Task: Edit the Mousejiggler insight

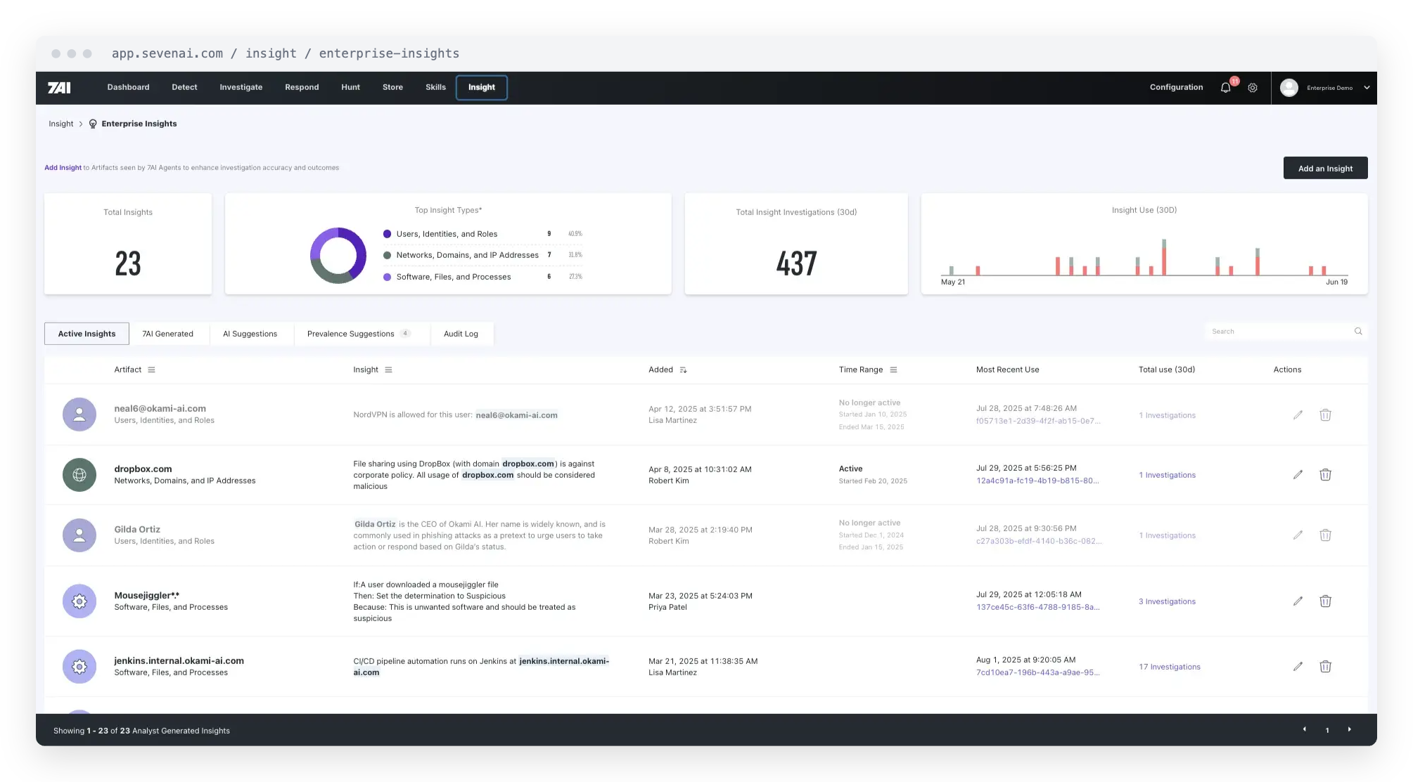Action: (x=1298, y=601)
